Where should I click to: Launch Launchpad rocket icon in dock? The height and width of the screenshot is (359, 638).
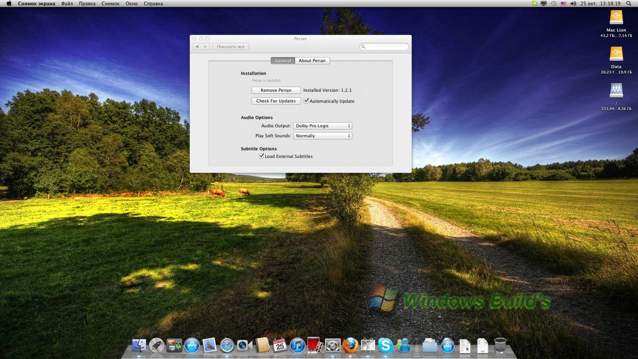pos(157,345)
